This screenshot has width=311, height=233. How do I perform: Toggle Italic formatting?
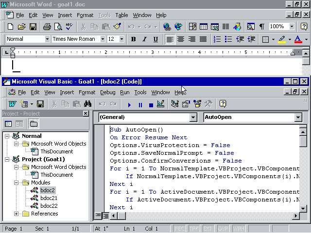pyautogui.click(x=145, y=39)
